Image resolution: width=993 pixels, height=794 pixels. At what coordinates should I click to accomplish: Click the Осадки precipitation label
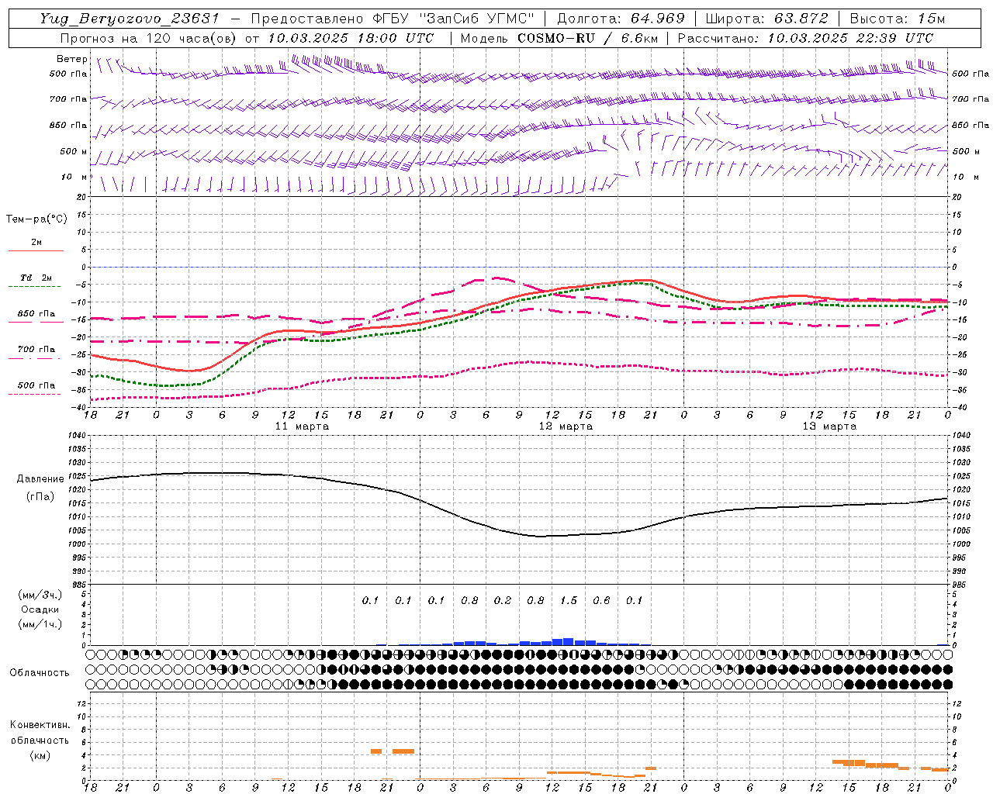[x=40, y=609]
